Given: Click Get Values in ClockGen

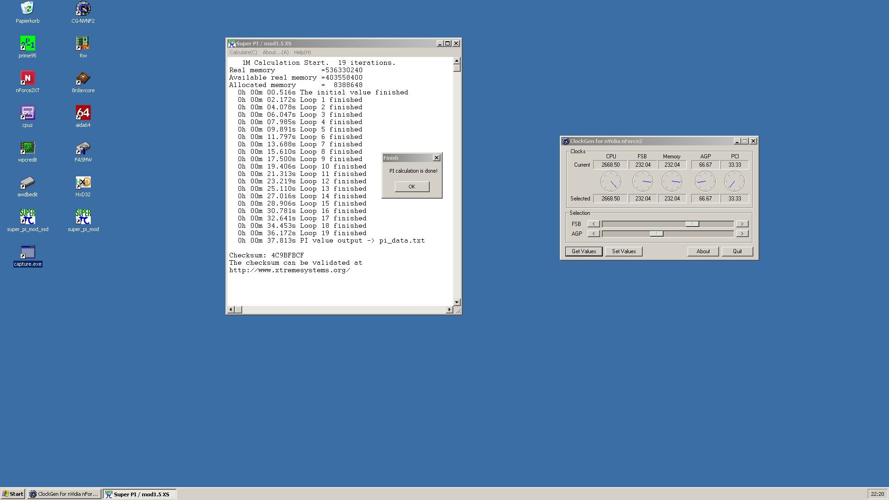Looking at the screenshot, I should click(x=583, y=251).
